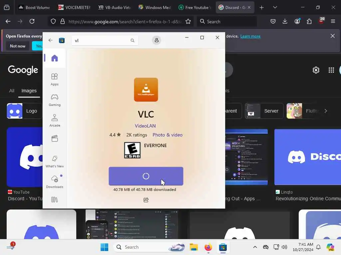Click the uBlock extension icon with badge 20
This screenshot has width=341, height=255.
321,21
